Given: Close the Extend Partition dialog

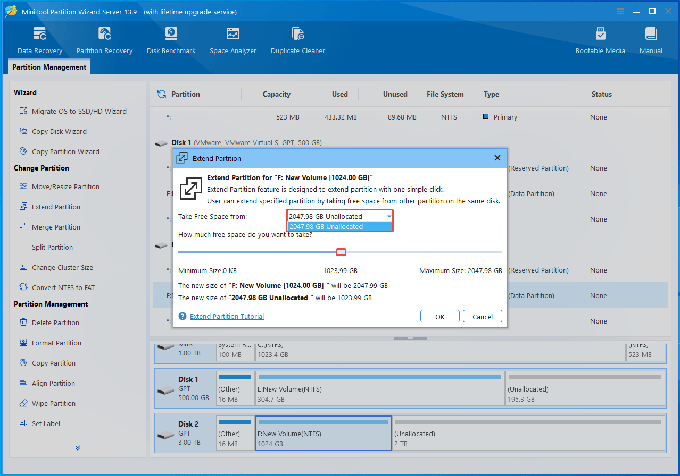Looking at the screenshot, I should tap(497, 158).
